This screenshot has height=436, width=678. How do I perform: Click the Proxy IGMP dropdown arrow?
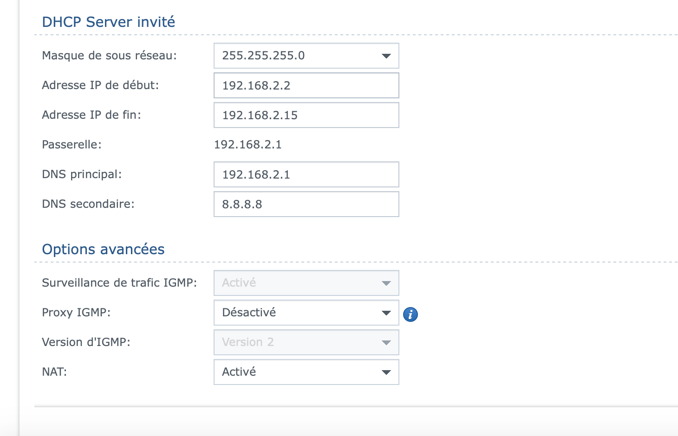pyautogui.click(x=386, y=313)
